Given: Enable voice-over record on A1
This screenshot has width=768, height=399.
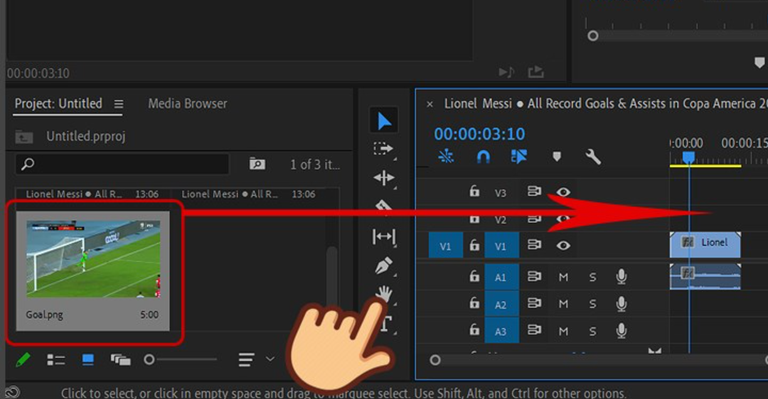Looking at the screenshot, I should pos(622,277).
